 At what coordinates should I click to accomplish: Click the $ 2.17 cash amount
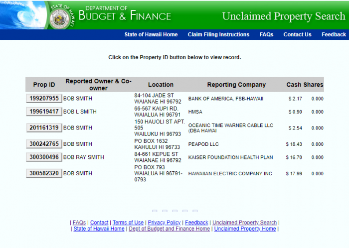[295, 99]
